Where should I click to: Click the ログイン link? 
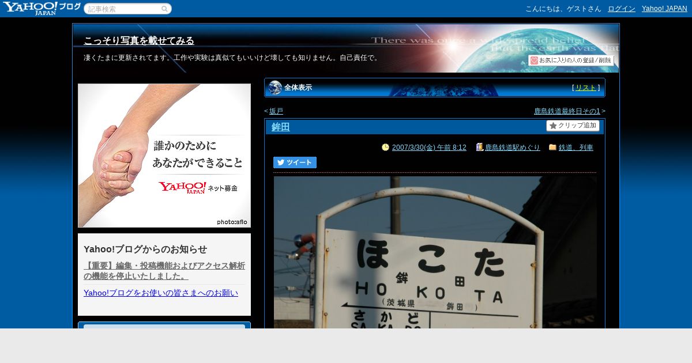coord(622,9)
